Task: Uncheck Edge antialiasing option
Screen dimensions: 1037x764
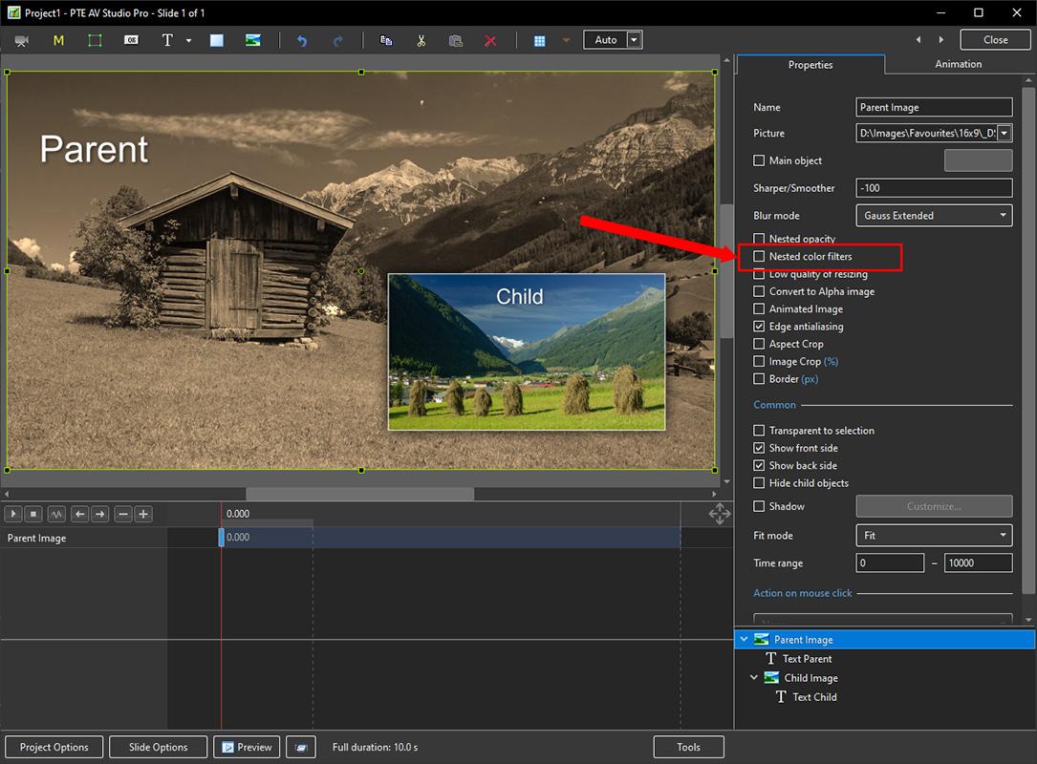Action: [x=760, y=327]
